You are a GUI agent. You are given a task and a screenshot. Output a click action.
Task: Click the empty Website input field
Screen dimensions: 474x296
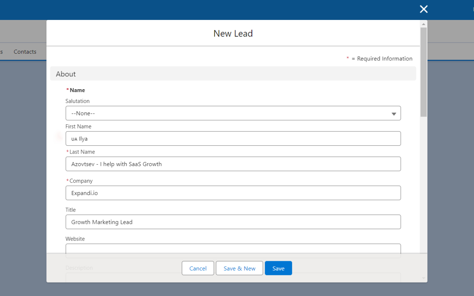click(233, 250)
